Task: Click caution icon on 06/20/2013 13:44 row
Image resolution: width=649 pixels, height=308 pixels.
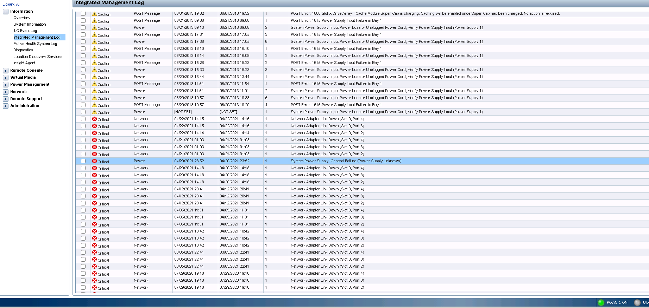Action: [x=94, y=77]
